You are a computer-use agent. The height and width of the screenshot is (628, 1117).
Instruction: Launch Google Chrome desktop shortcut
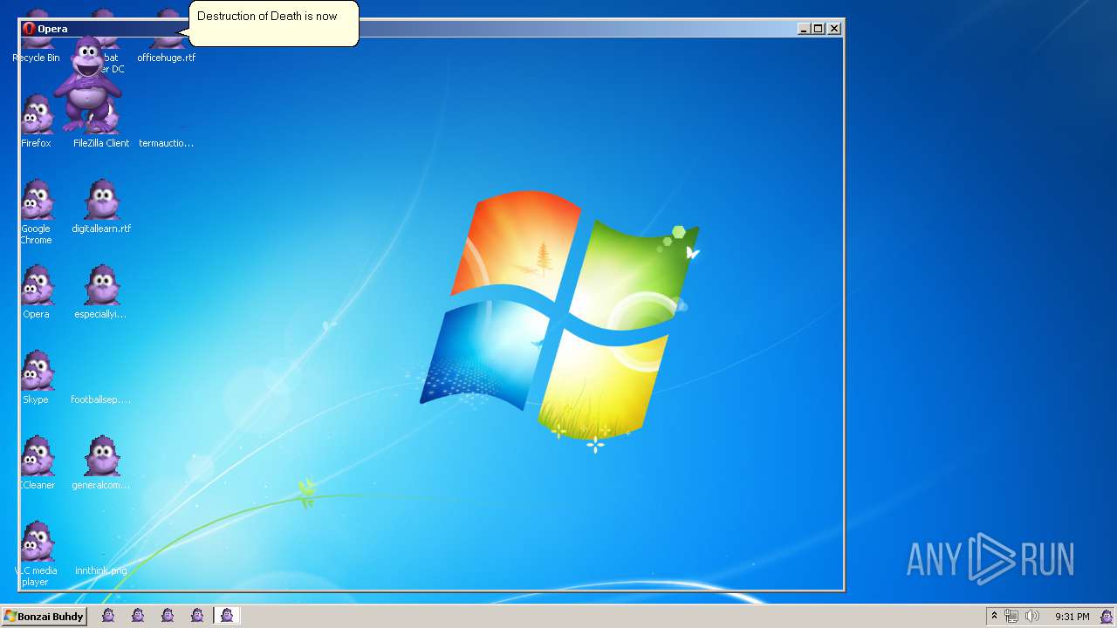click(36, 212)
